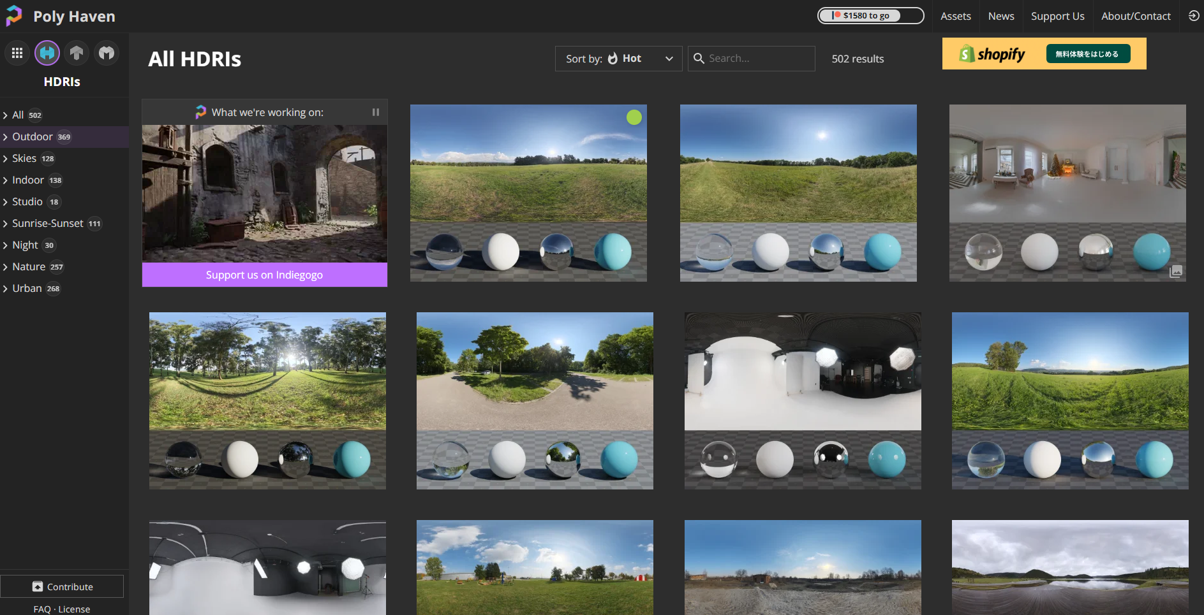Click the Poly Haven title text
Screen dimensions: 1204x615
(74, 16)
